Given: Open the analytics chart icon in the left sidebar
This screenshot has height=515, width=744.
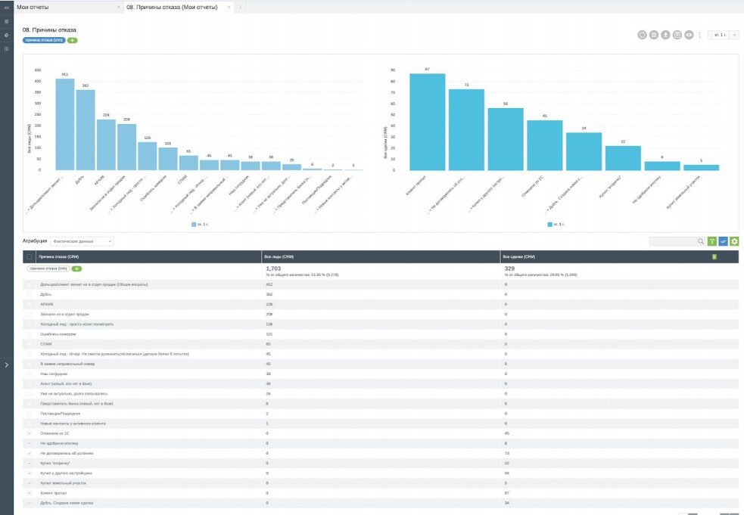Looking at the screenshot, I should pos(6,7).
